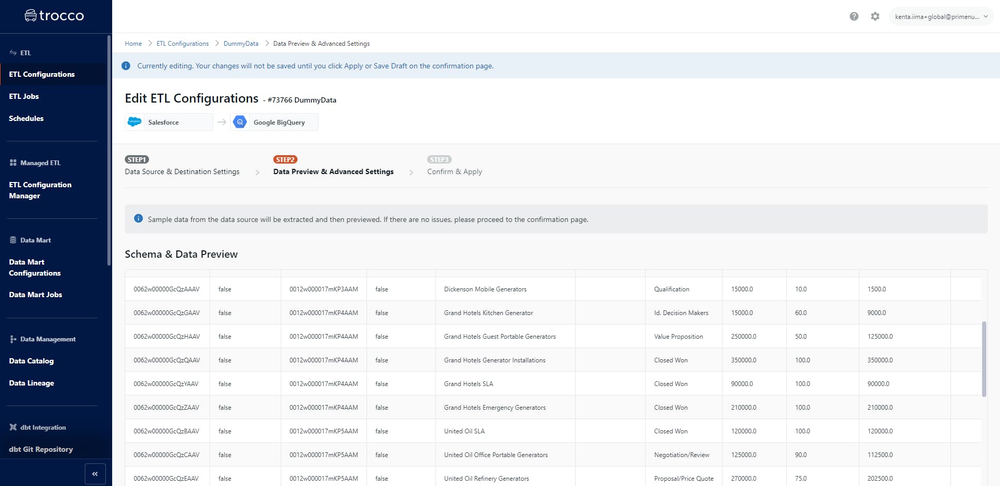Screen dimensions: 1000x486
Task: Click the trocco logo
Action: pos(54,16)
